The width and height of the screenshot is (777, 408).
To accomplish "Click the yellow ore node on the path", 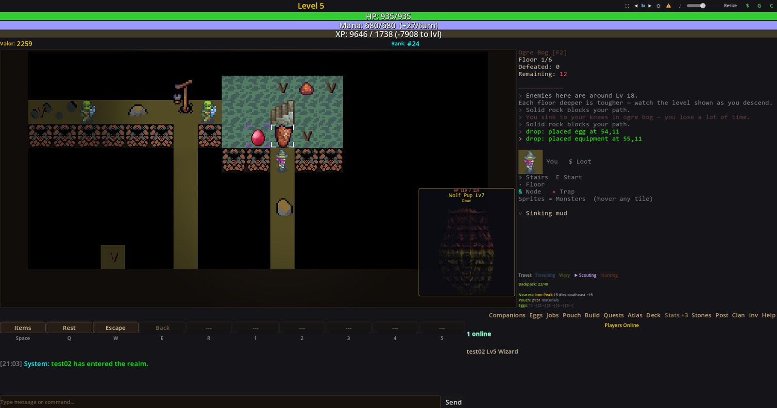I will point(284,207).
